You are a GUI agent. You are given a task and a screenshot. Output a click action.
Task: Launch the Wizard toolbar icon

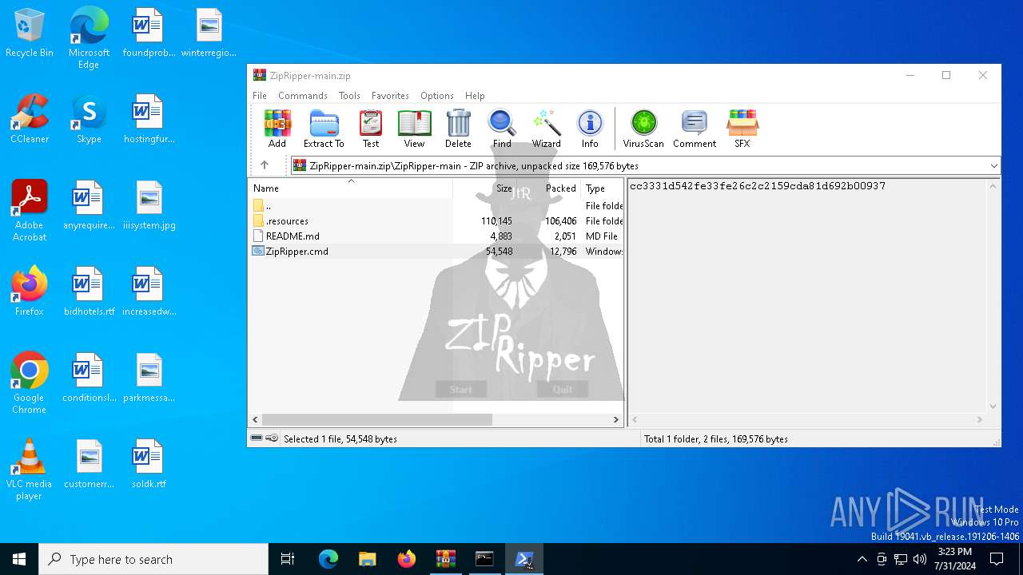547,129
